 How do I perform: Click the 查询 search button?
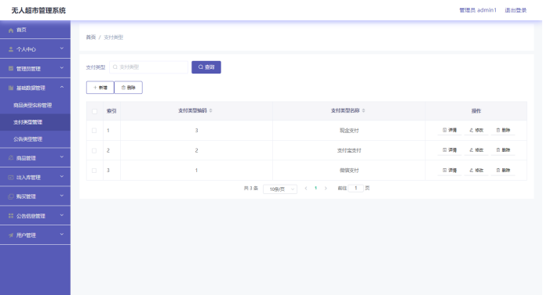coord(206,67)
